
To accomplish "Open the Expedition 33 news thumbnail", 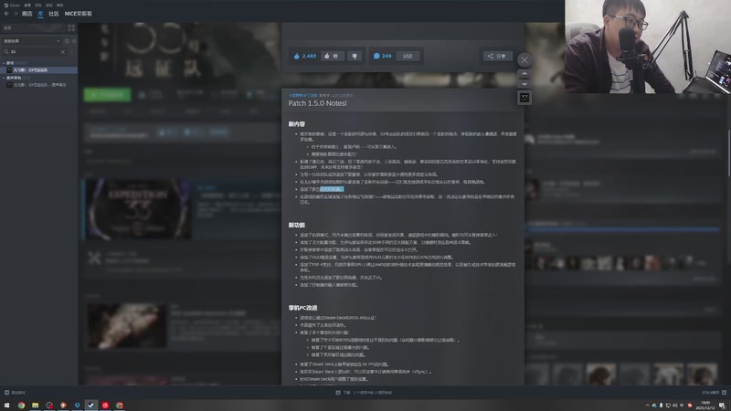I will (x=138, y=209).
